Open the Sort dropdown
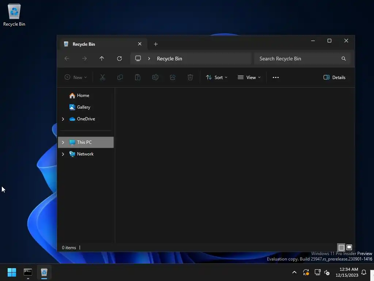Image resolution: width=374 pixels, height=281 pixels. [x=217, y=78]
